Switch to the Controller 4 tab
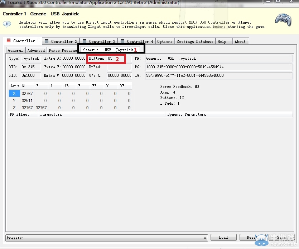 click(x=137, y=41)
